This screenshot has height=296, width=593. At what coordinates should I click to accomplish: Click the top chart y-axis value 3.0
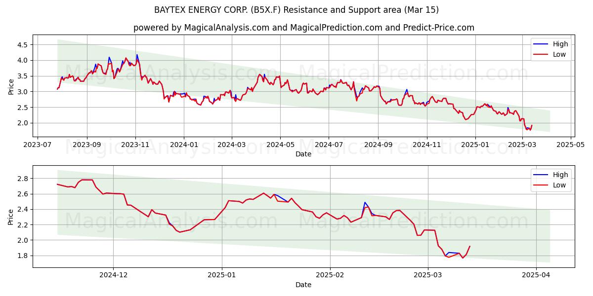[x=24, y=92]
